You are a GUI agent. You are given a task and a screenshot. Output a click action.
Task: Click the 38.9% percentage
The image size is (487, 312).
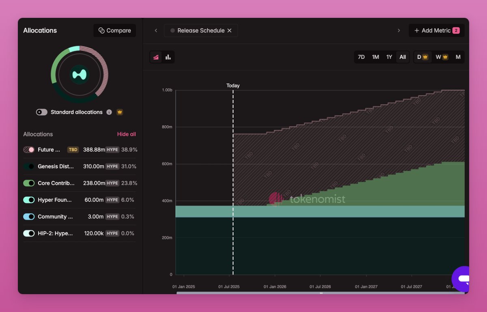pos(129,150)
